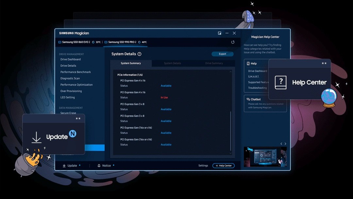Click the Update download icon in bottom bar
353x199 pixels.
64,166
